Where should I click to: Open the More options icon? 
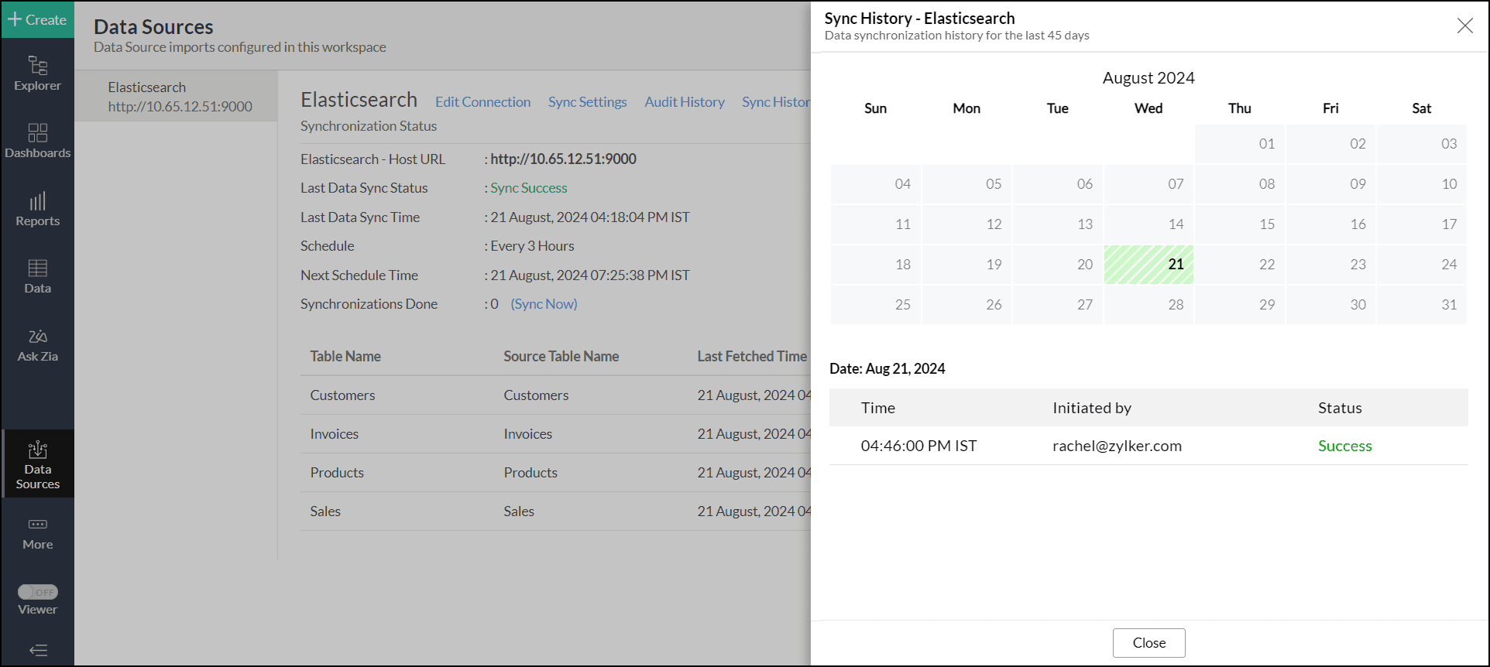pos(37,533)
